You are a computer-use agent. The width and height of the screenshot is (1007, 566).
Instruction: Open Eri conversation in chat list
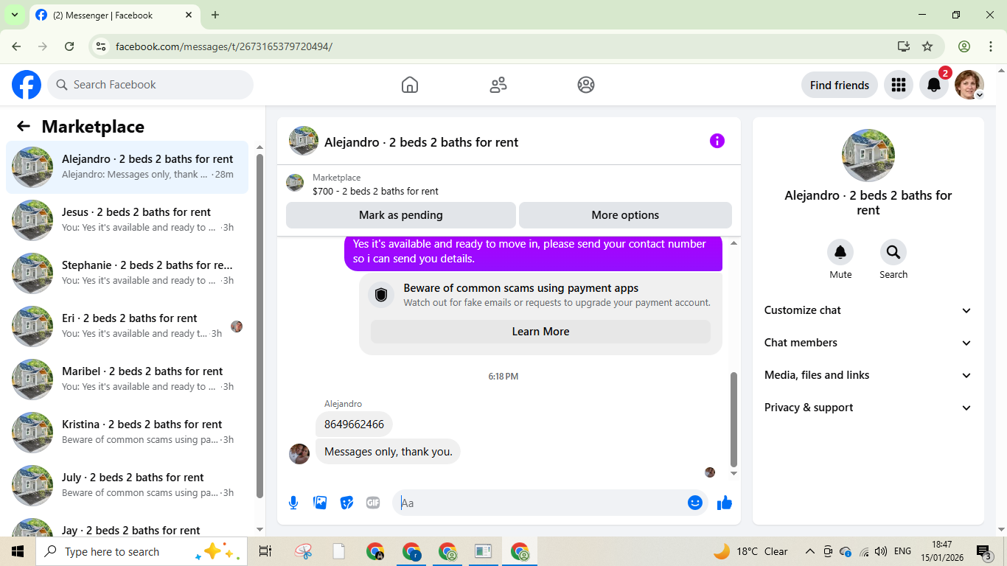tap(128, 326)
